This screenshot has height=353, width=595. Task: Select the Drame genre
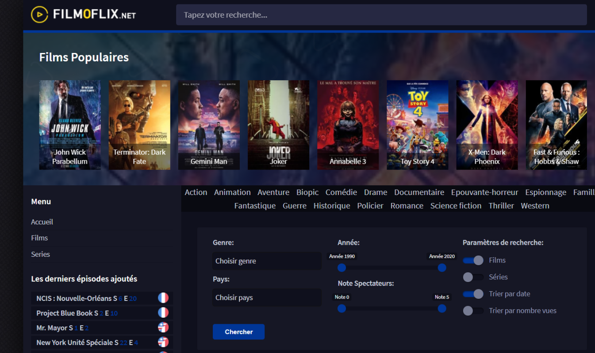point(376,192)
